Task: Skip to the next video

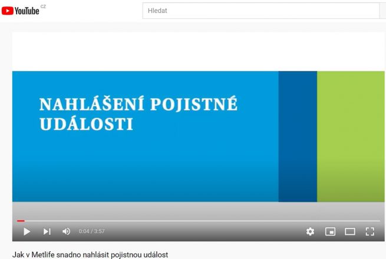Action: (x=47, y=231)
